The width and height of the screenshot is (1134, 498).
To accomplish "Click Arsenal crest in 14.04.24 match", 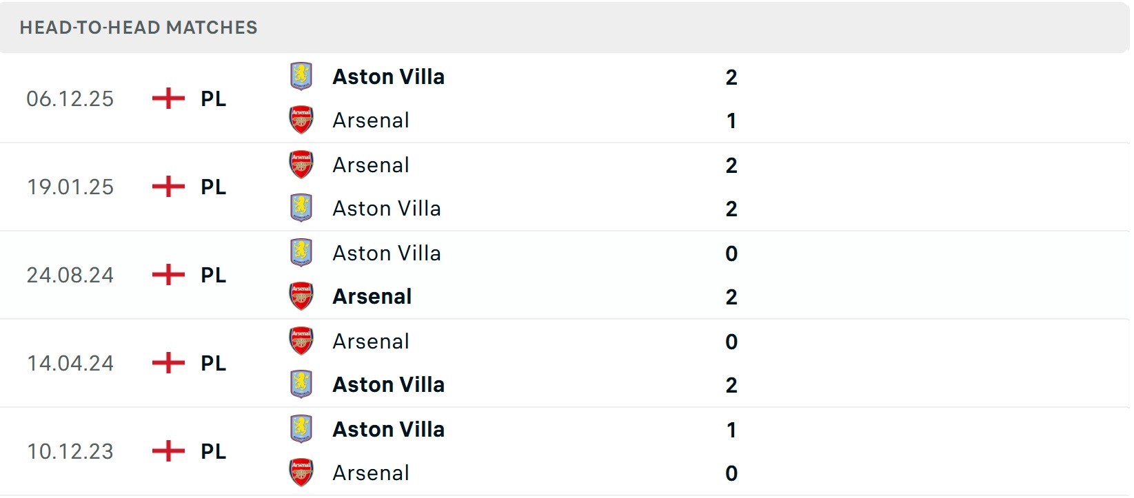I will tap(301, 341).
